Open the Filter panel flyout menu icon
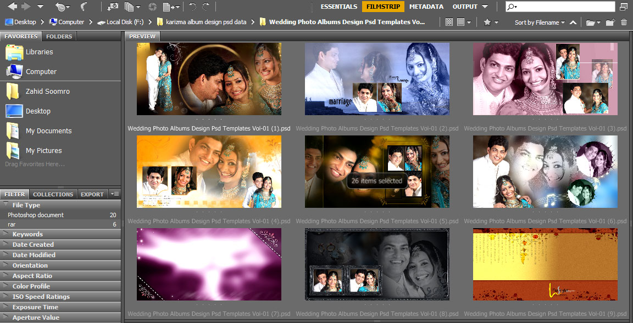Image resolution: width=633 pixels, height=323 pixels. click(115, 194)
